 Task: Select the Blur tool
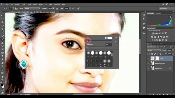[x=2, y=56]
